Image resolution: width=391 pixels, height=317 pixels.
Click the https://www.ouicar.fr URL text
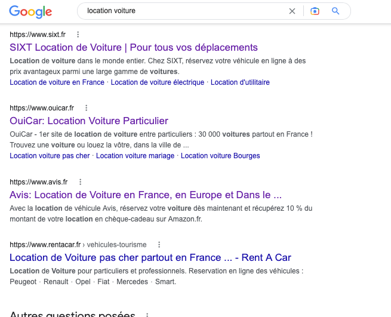click(x=42, y=108)
